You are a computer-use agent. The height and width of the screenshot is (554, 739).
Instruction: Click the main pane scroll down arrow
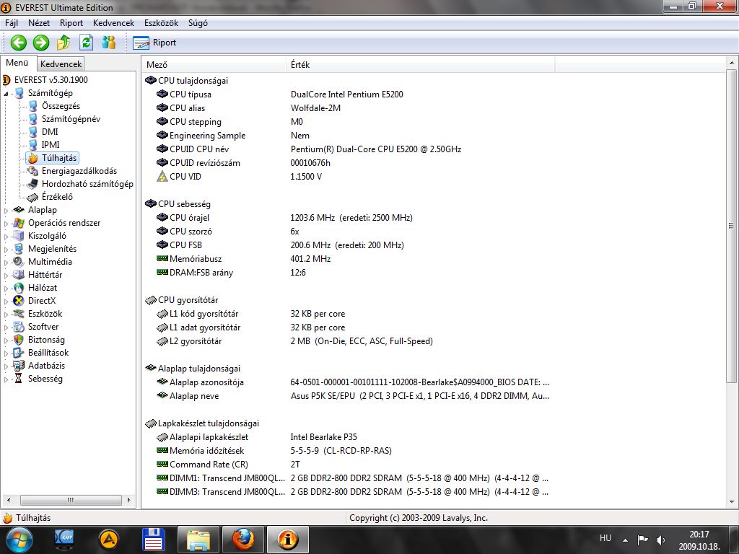click(x=732, y=502)
